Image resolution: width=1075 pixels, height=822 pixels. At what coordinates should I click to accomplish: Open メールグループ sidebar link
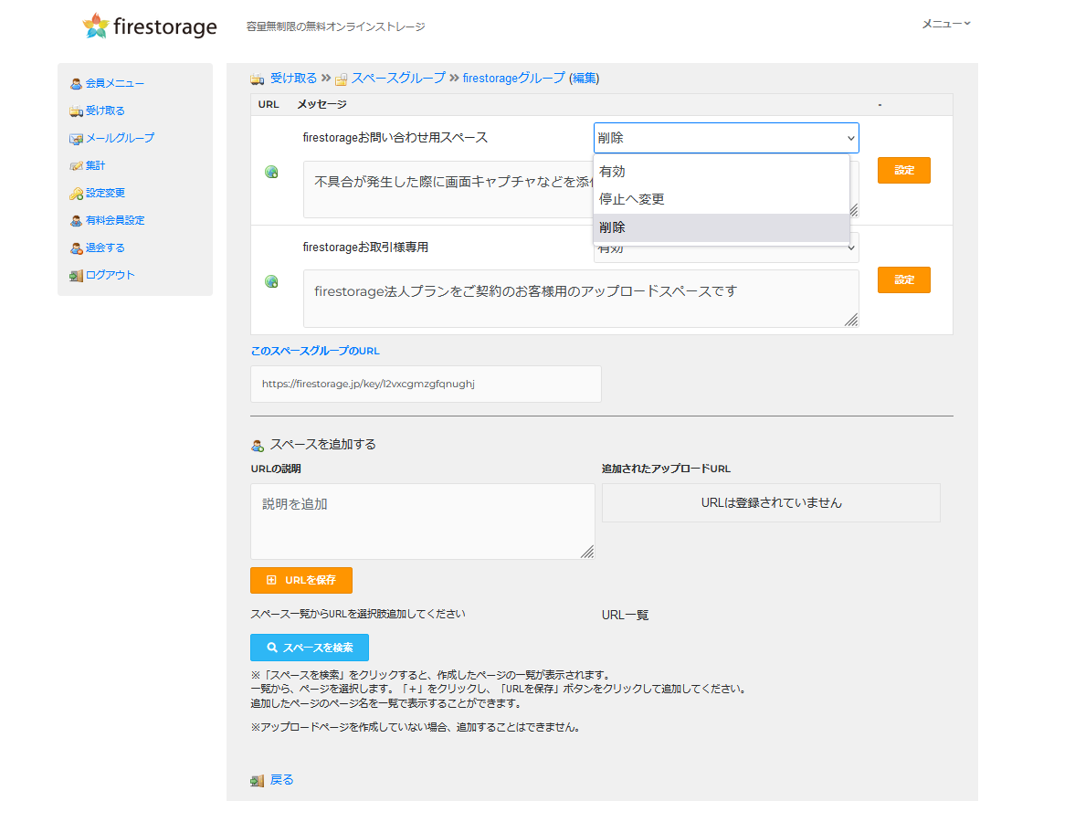pos(120,139)
